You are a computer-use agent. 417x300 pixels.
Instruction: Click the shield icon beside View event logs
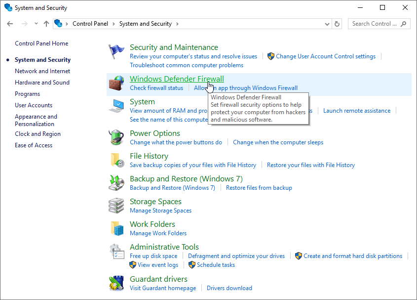tap(133, 265)
